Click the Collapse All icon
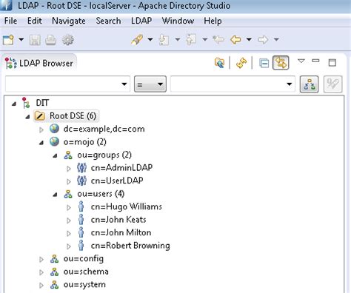Screen dimensions: 351x293 [264, 63]
